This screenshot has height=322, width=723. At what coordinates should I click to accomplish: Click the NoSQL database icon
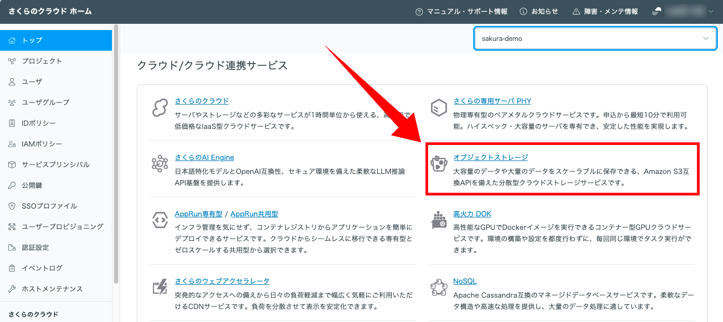click(x=439, y=288)
